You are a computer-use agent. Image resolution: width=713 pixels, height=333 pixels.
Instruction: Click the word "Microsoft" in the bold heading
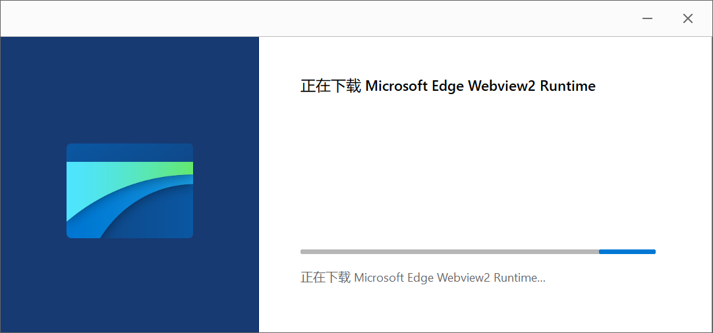(396, 86)
